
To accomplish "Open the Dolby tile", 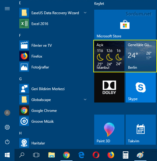I will 109,87.
